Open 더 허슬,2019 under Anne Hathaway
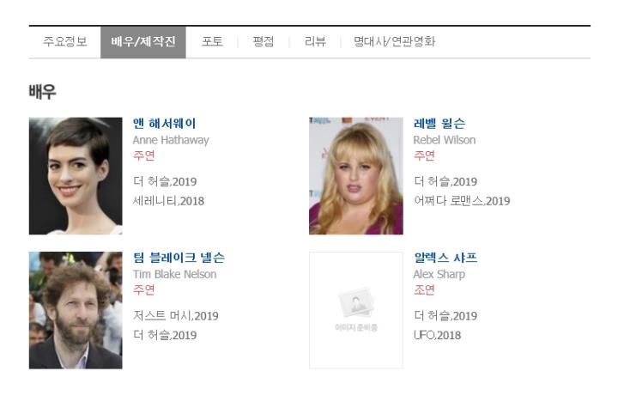This screenshot has width=618, height=414. [x=165, y=181]
